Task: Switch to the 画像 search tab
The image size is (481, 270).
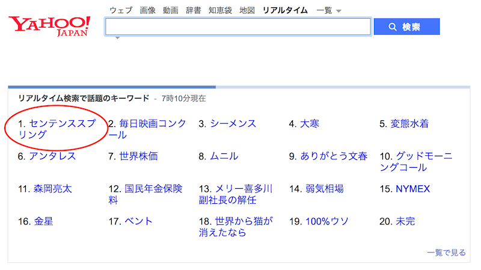Action: (147, 10)
